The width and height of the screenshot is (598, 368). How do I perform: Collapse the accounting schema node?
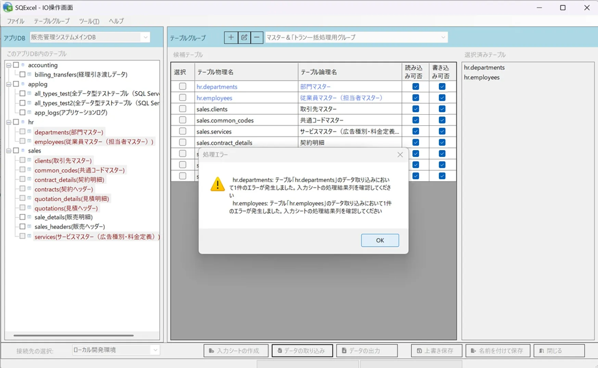click(9, 65)
